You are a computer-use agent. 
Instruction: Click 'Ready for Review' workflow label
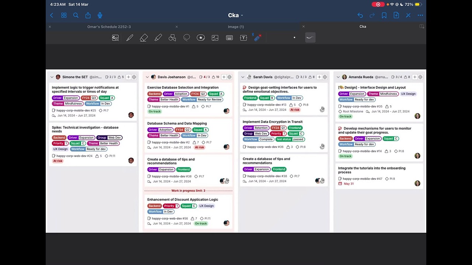202,100
